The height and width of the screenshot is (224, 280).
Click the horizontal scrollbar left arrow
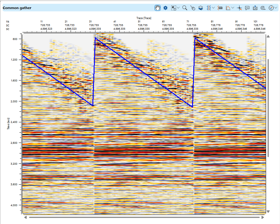click(x=25, y=217)
